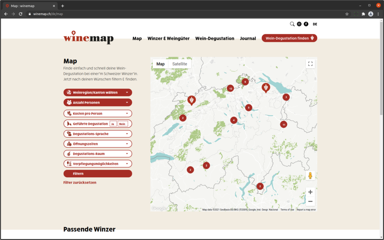Click the Wein-Degustation finden button
Image resolution: width=384 pixels, height=240 pixels.
[x=290, y=38]
